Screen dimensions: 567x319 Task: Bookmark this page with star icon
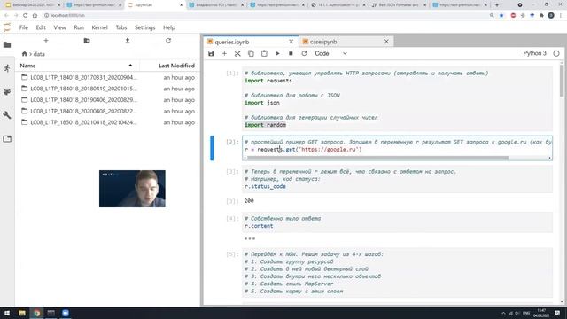pyautogui.click(x=501, y=16)
